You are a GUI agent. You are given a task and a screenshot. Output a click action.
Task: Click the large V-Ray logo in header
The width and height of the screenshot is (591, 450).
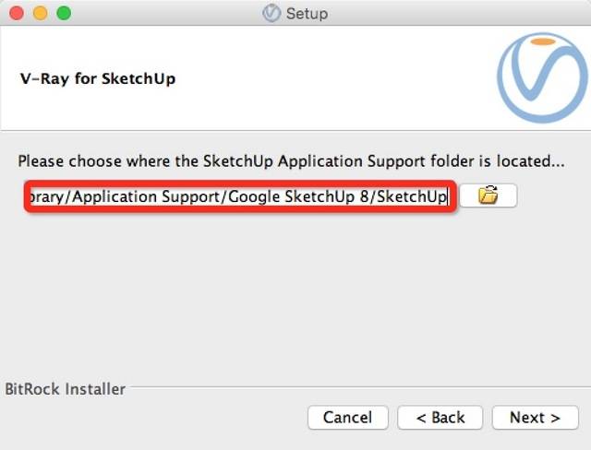click(x=543, y=77)
